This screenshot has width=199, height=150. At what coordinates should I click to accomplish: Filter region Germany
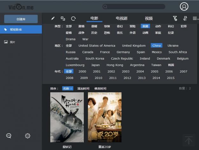[123, 52]
